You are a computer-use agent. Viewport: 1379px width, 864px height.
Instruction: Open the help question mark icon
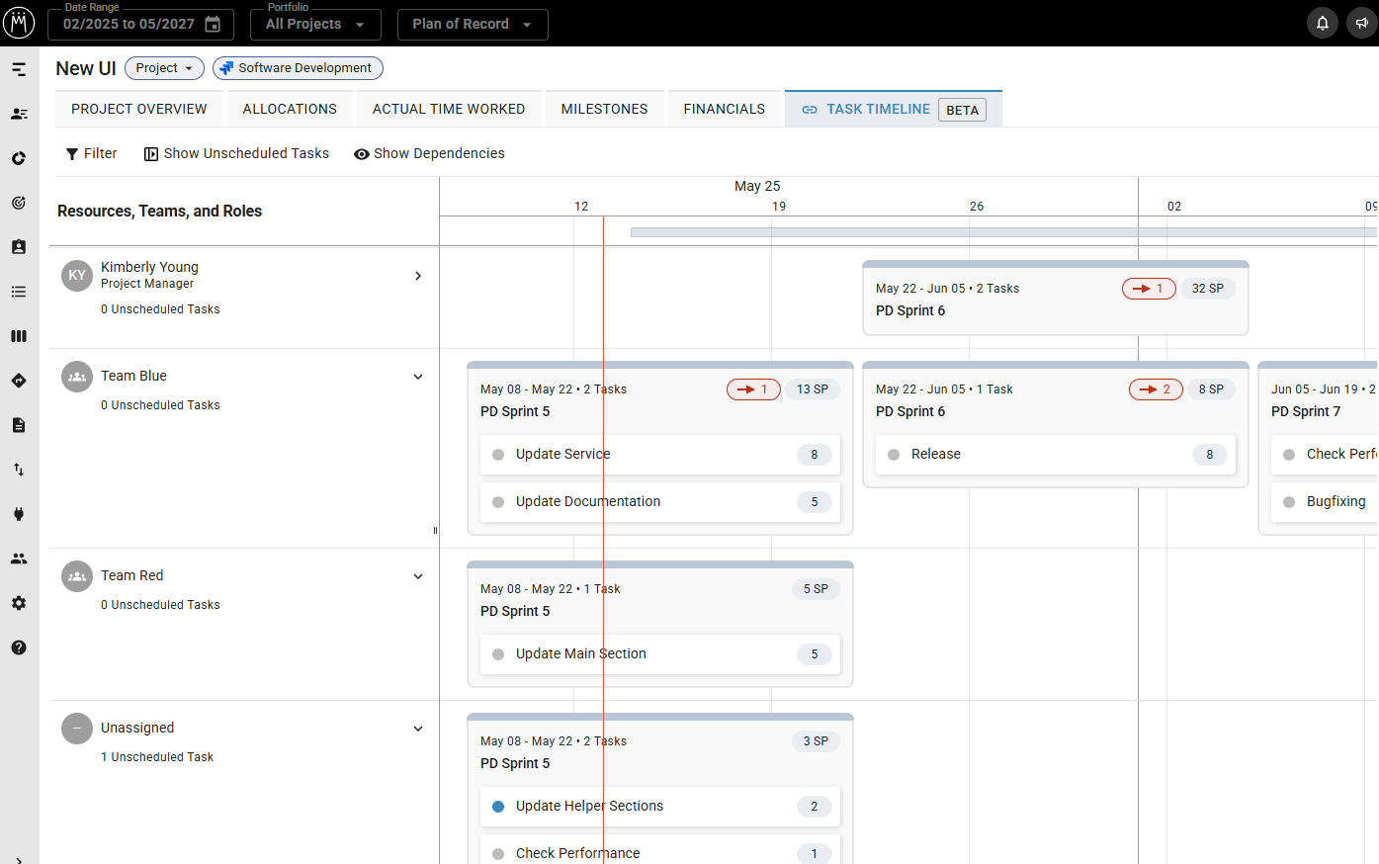[x=19, y=648]
